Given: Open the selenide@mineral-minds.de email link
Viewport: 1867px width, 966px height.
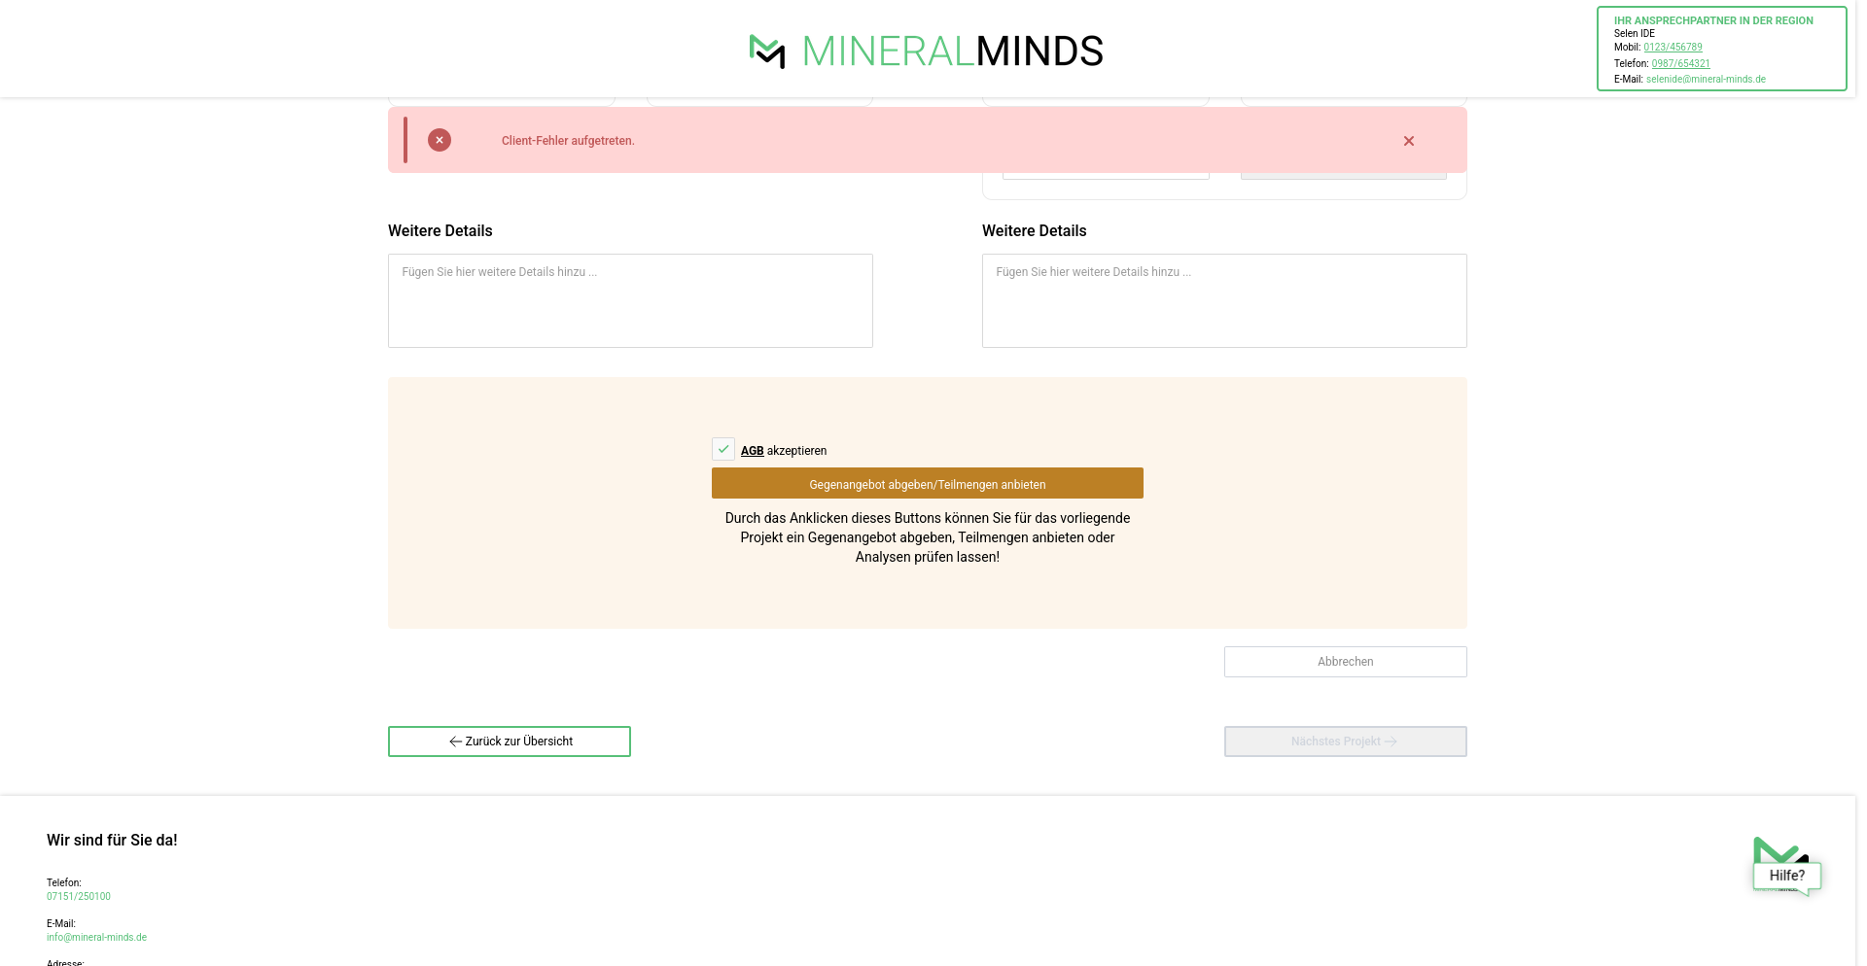Looking at the screenshot, I should [1706, 80].
